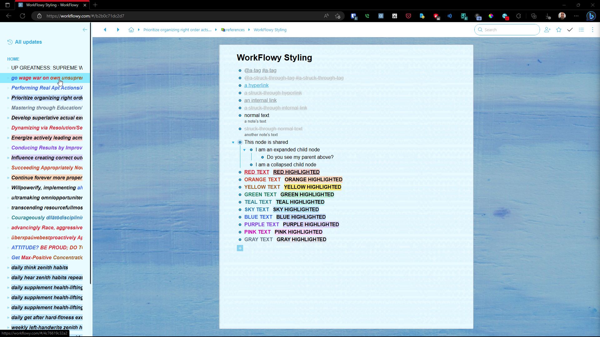Star this WorkFlowy page
Image resolution: width=600 pixels, height=337 pixels.
pos(559,30)
